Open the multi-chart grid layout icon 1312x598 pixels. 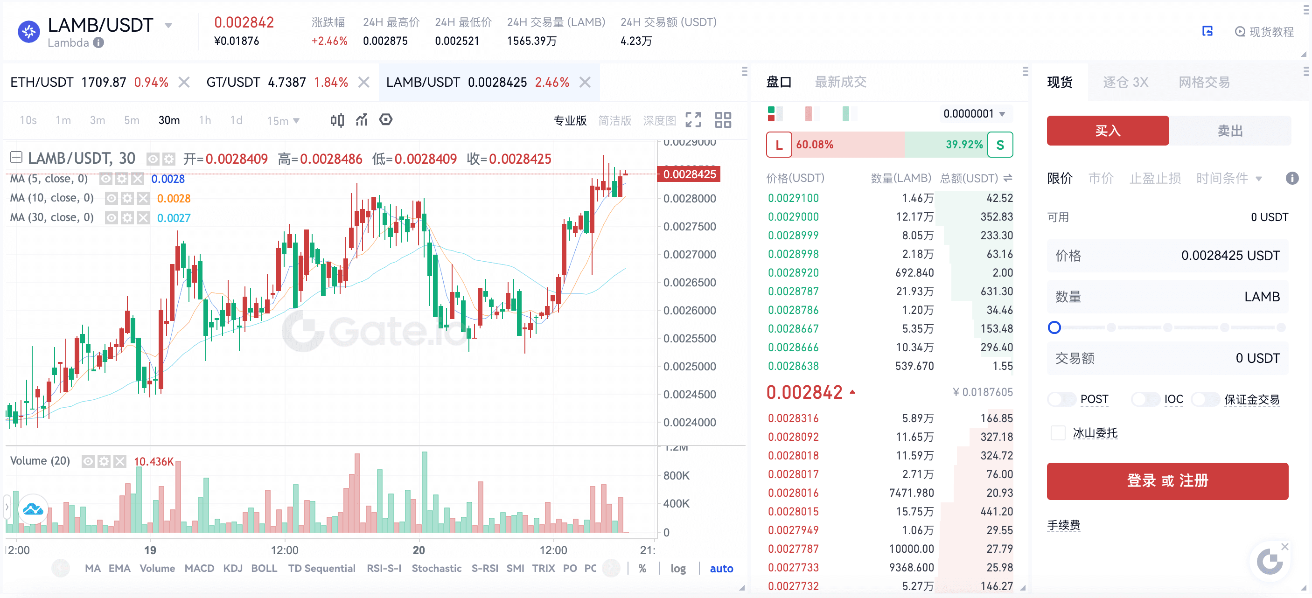(723, 120)
